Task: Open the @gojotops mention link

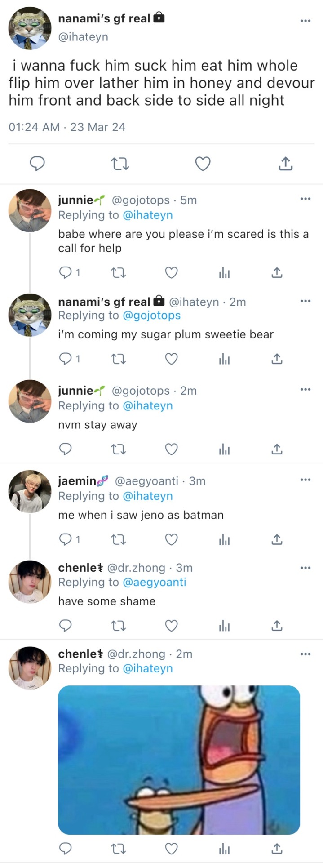Action: (151, 316)
